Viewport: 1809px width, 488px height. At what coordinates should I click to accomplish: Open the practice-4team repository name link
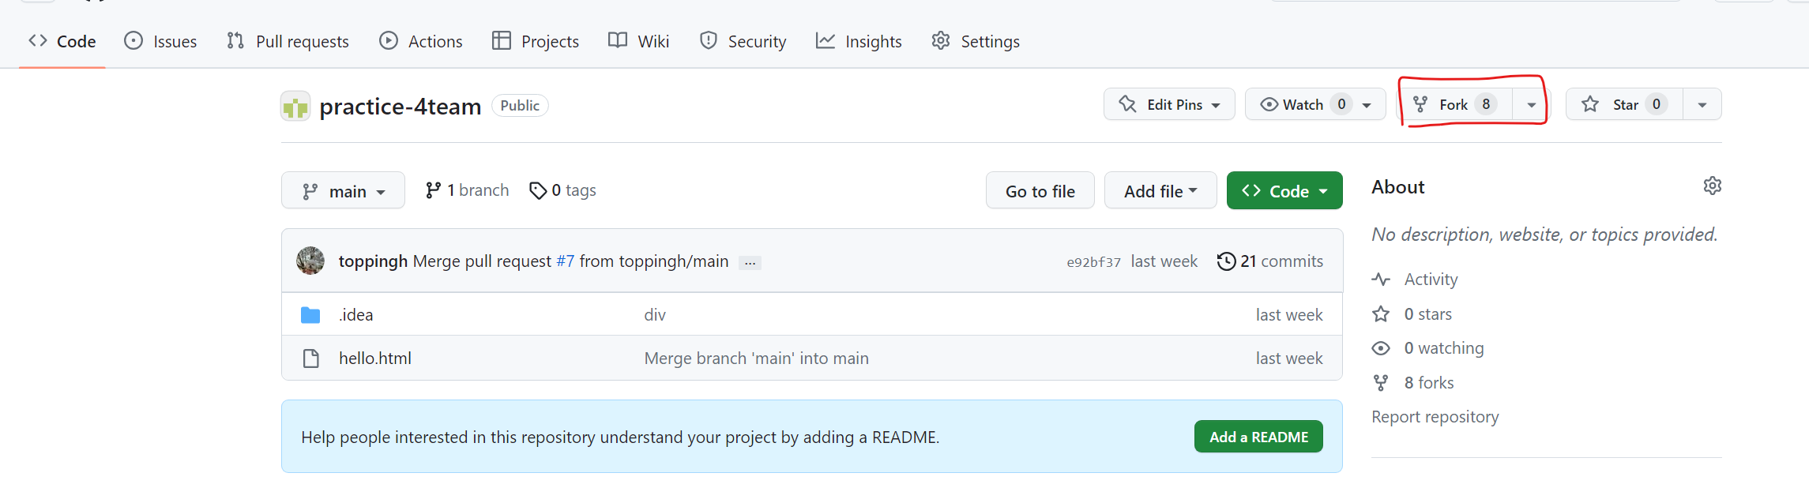tap(400, 107)
